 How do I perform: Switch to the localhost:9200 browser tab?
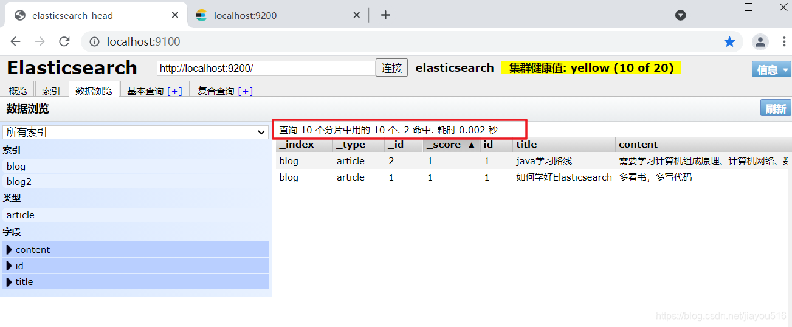[x=278, y=15]
